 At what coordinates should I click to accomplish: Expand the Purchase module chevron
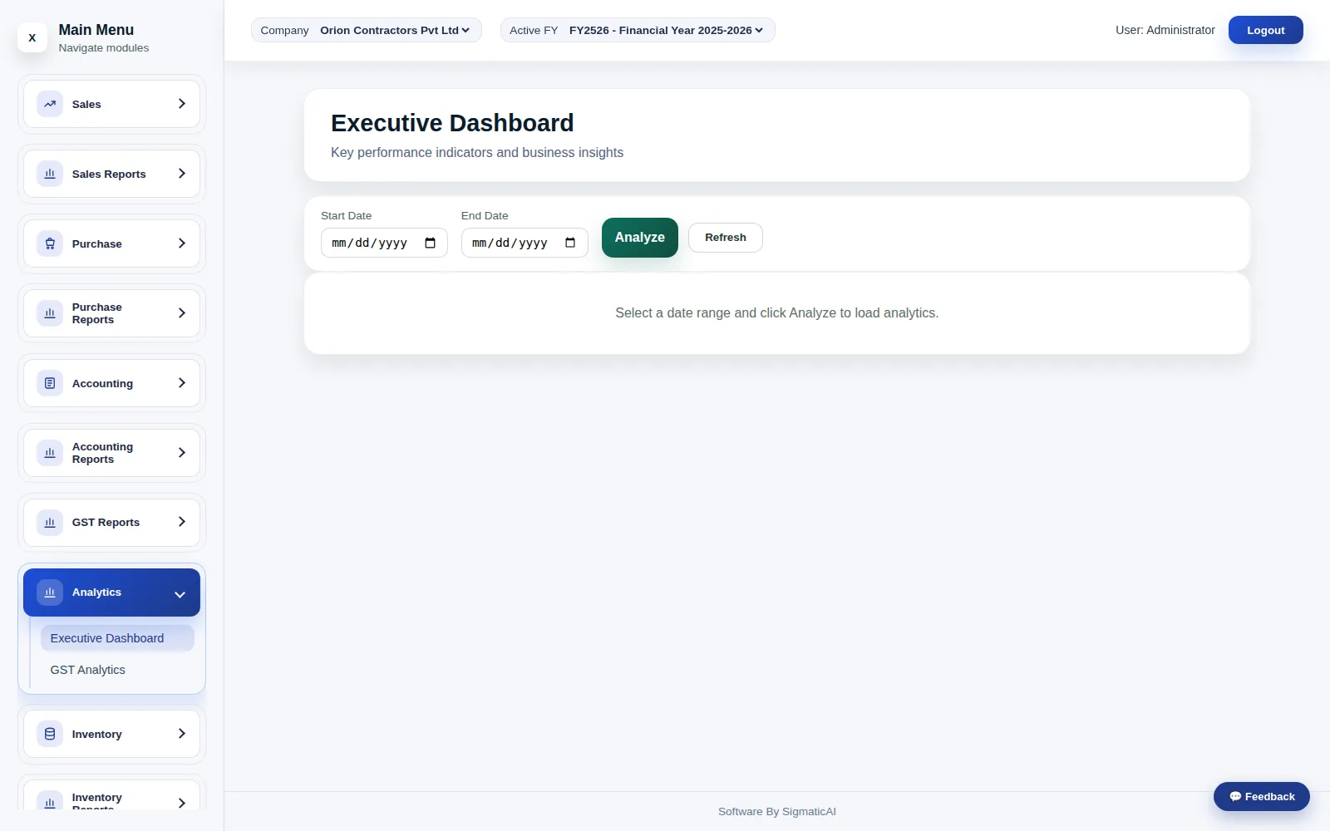coord(181,243)
